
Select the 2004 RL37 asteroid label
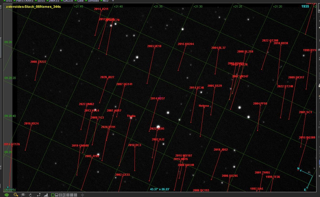[218, 48]
